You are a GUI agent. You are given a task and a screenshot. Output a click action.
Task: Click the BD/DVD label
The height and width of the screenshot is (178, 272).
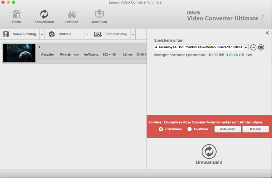(65, 34)
